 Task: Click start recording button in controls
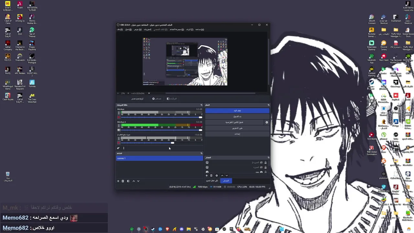tap(237, 116)
